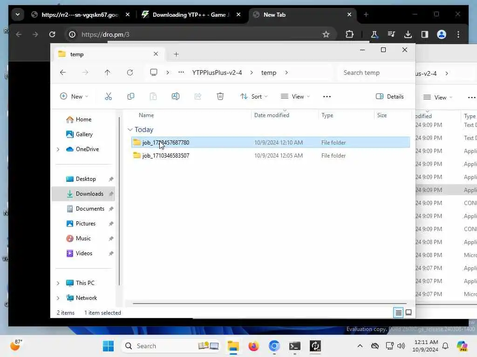Viewport: 477px width, 357px height.
Task: Reload the browser page
Action: tap(52, 34)
